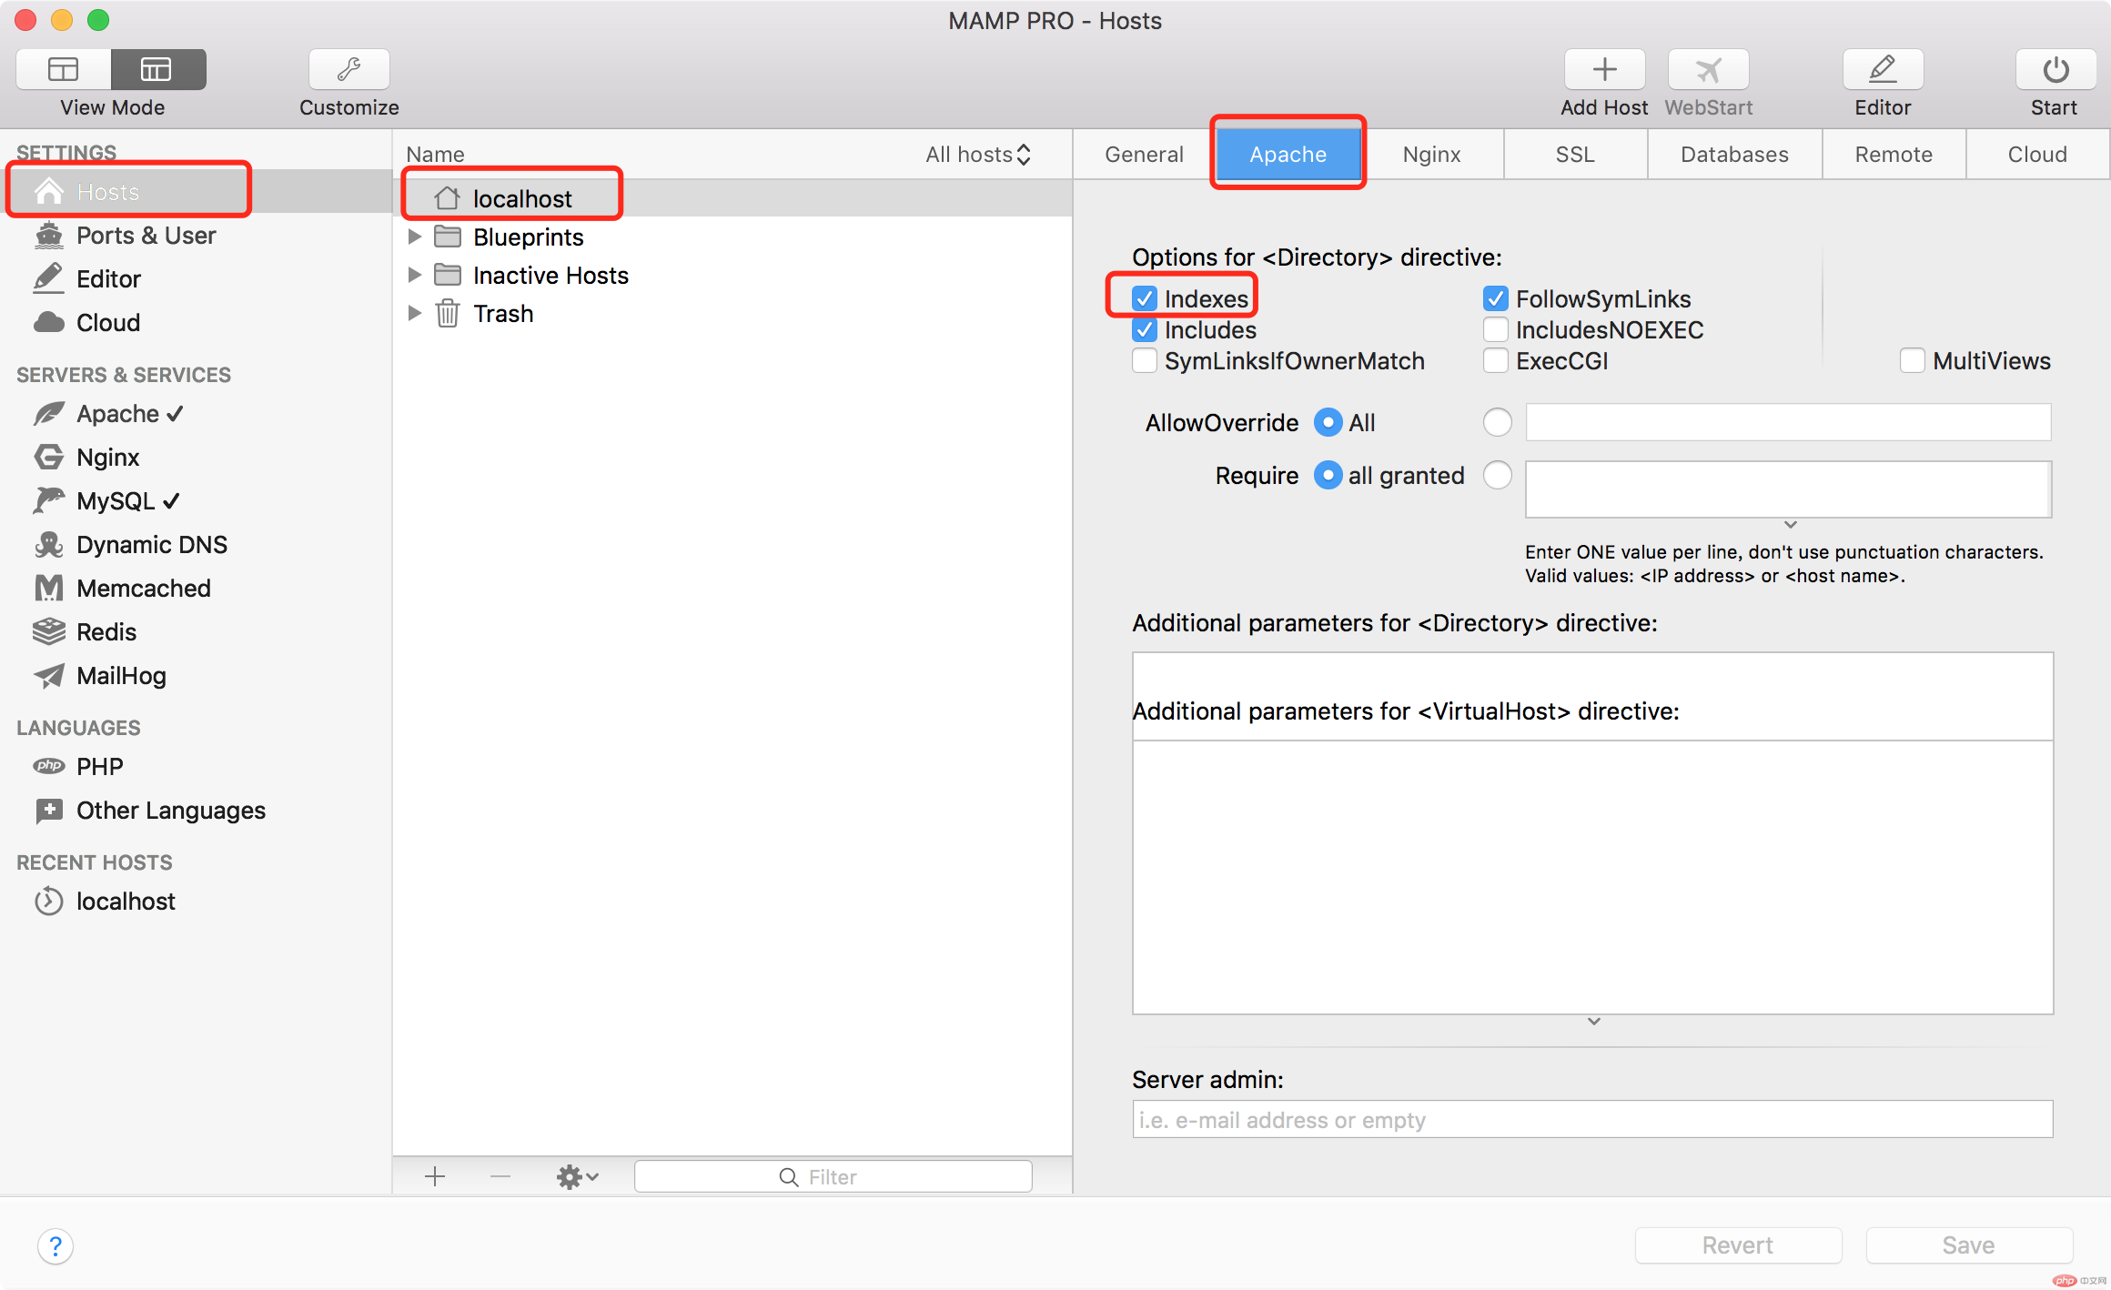Expand the Require field with chevron
Screen dimensions: 2111x1290
click(x=1790, y=525)
